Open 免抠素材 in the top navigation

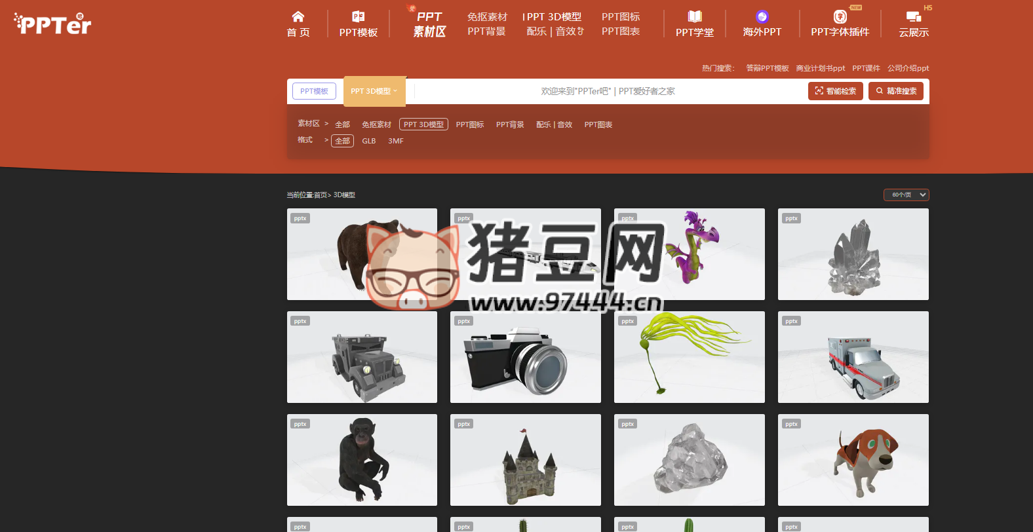tap(487, 17)
